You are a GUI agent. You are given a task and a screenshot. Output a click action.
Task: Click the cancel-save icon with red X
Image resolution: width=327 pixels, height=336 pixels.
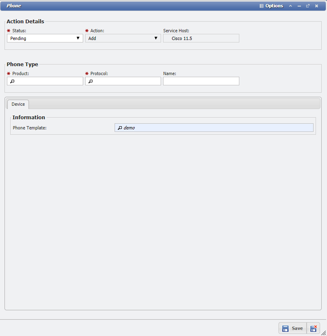(x=314, y=328)
